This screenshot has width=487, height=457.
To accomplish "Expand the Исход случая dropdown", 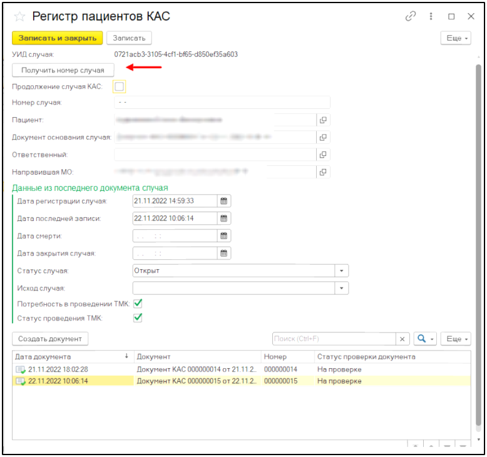I will 342,288.
